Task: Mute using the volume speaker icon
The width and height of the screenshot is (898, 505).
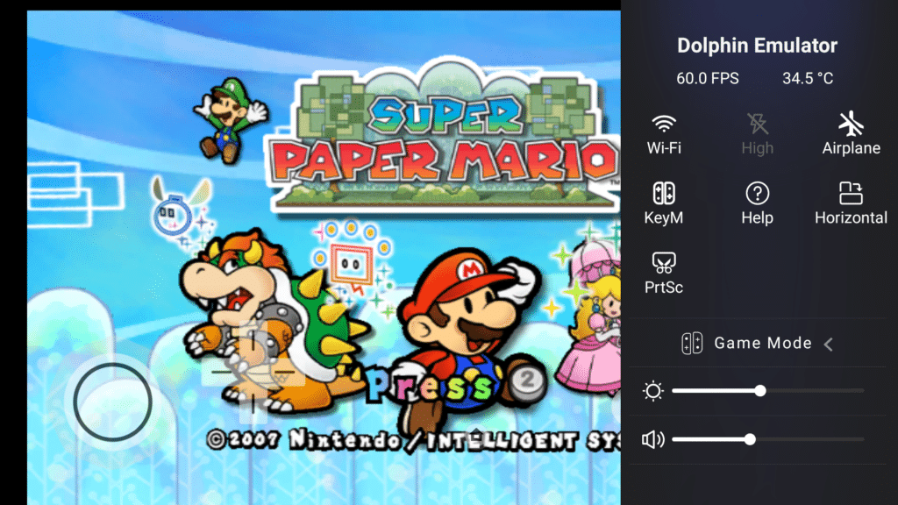Action: click(x=653, y=440)
